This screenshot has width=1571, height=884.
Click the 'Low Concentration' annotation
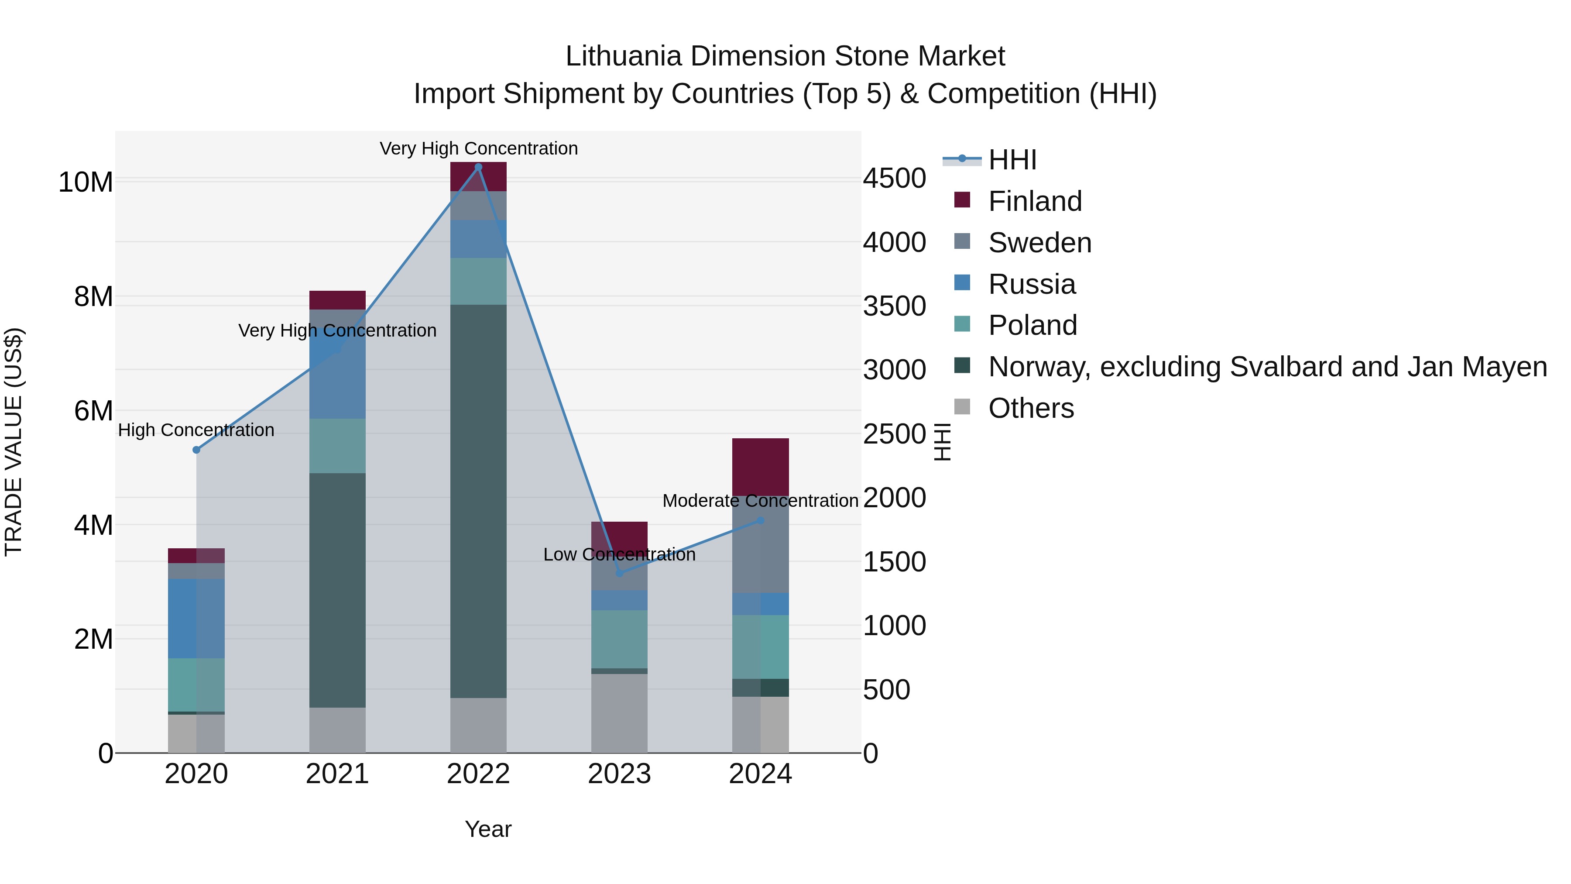point(620,554)
